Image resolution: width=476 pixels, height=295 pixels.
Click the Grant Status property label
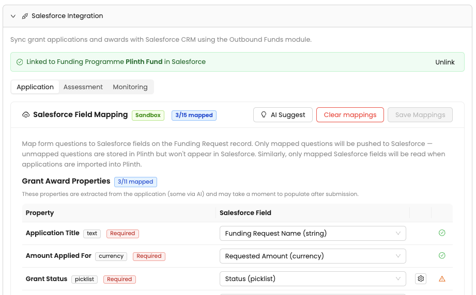point(47,279)
